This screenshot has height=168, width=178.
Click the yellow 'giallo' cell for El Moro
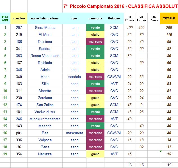[x=95, y=35]
